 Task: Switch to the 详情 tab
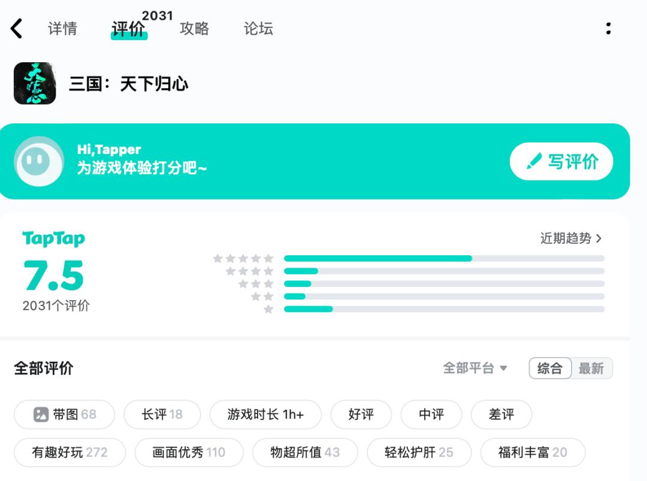point(62,28)
